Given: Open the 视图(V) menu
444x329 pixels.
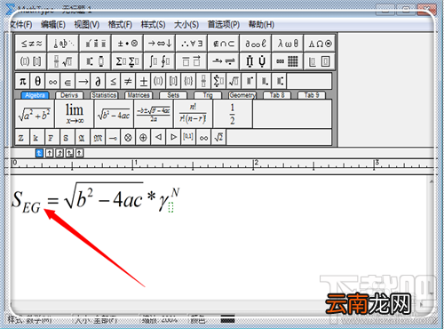Looking at the screenshot, I should [x=87, y=24].
